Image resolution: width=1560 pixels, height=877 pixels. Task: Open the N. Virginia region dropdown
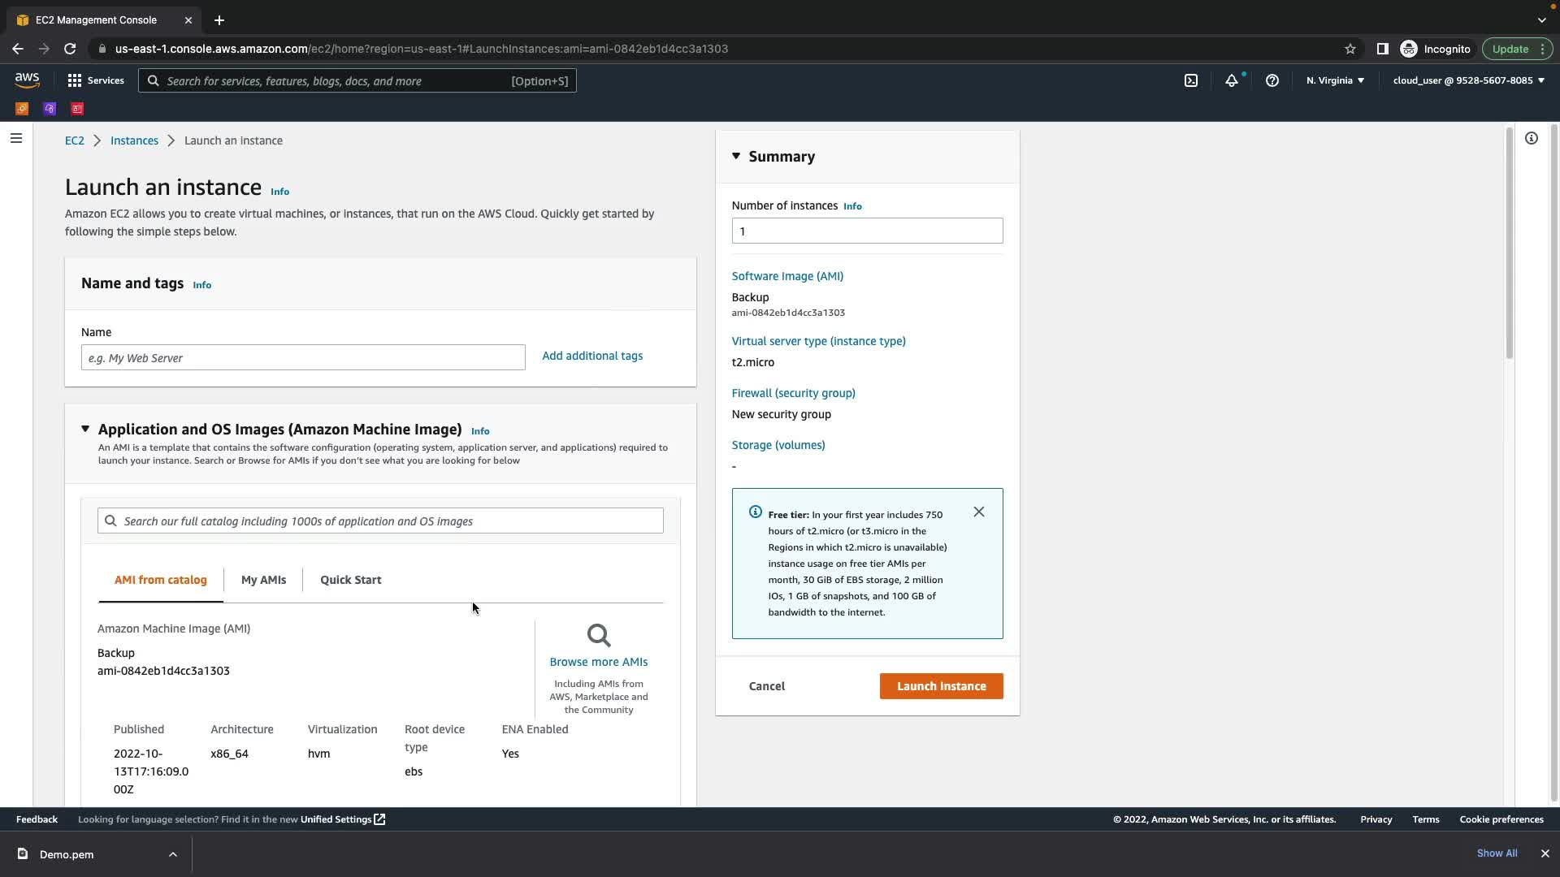pos(1335,80)
